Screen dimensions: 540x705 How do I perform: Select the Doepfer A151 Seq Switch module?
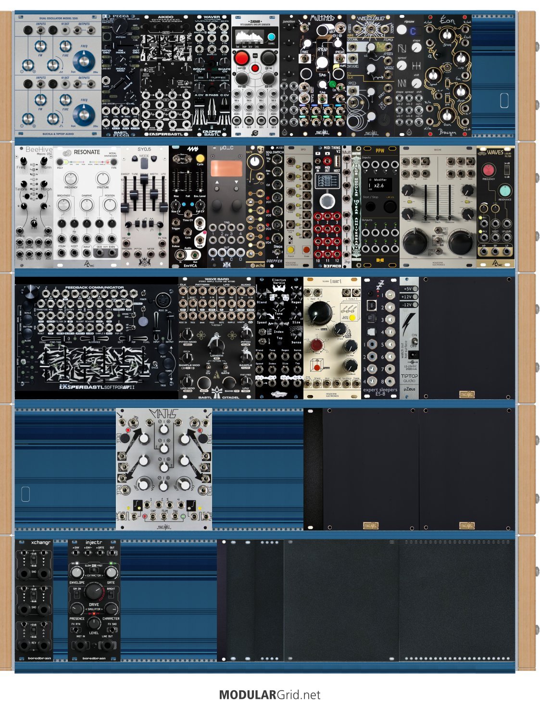click(x=275, y=207)
